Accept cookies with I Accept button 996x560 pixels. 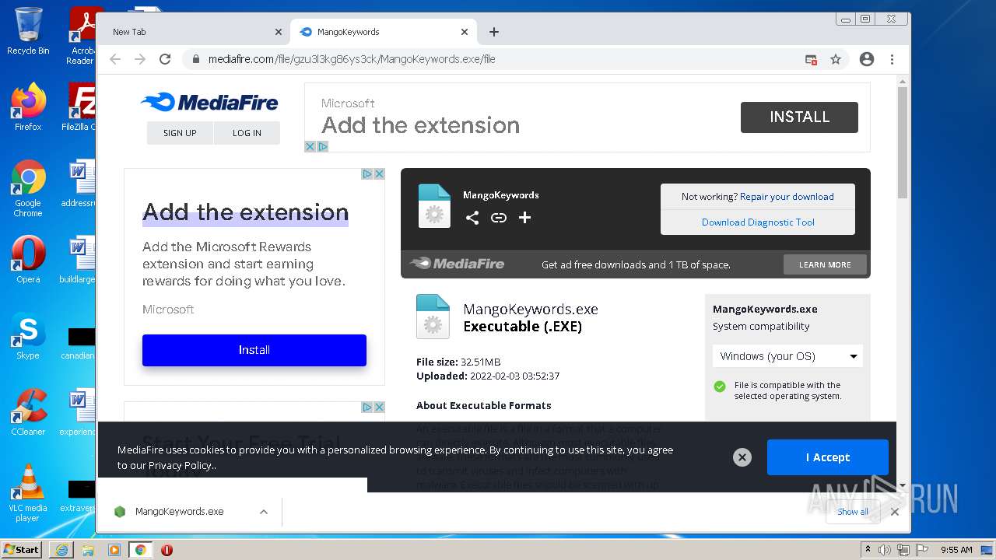pyautogui.click(x=828, y=457)
